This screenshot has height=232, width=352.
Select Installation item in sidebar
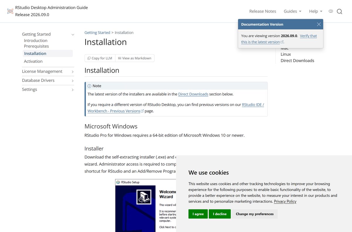click(x=48, y=53)
